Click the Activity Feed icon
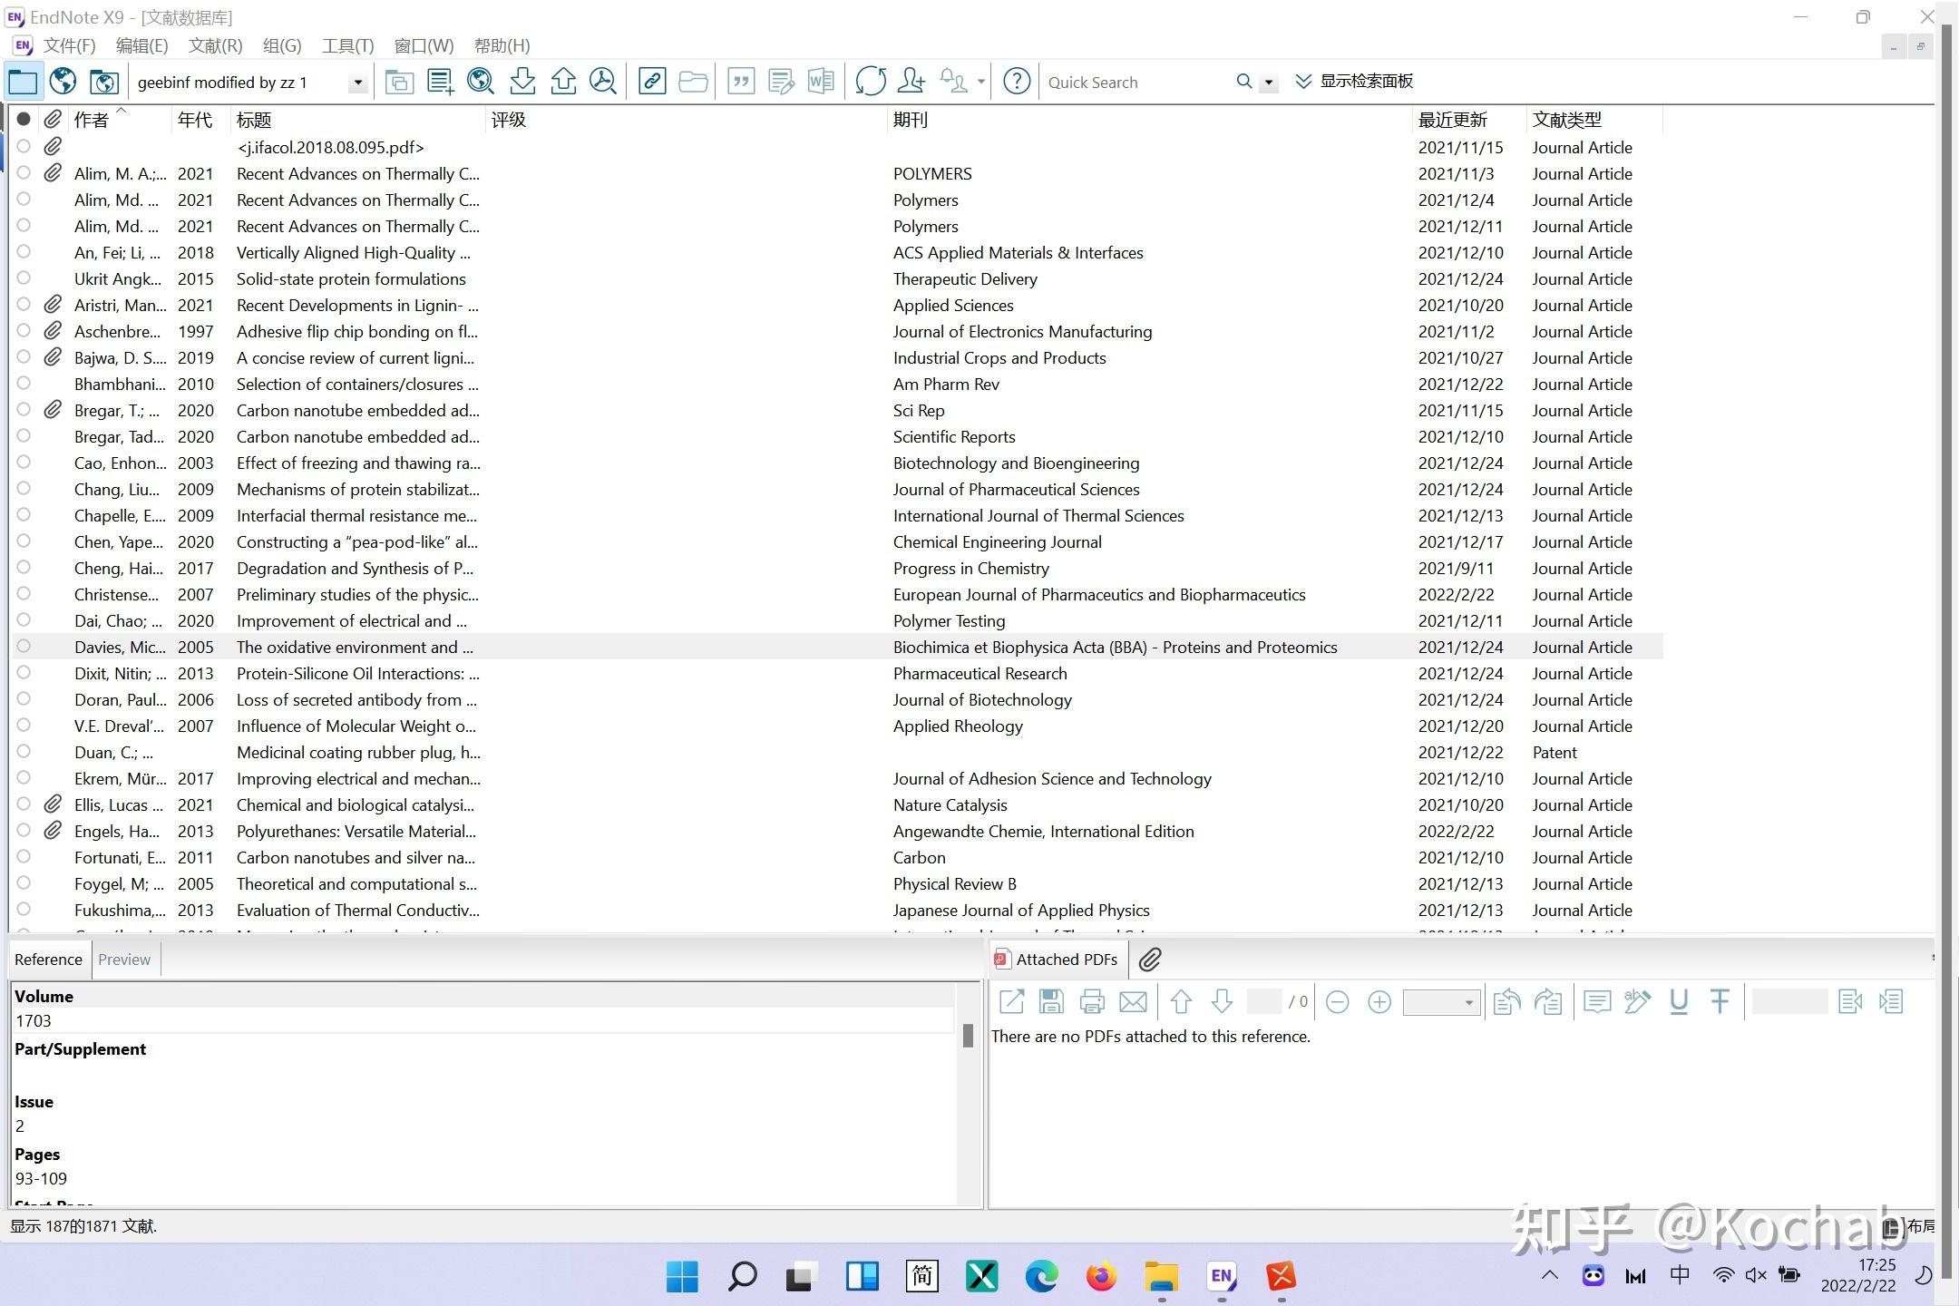The height and width of the screenshot is (1306, 1959). 953,82
